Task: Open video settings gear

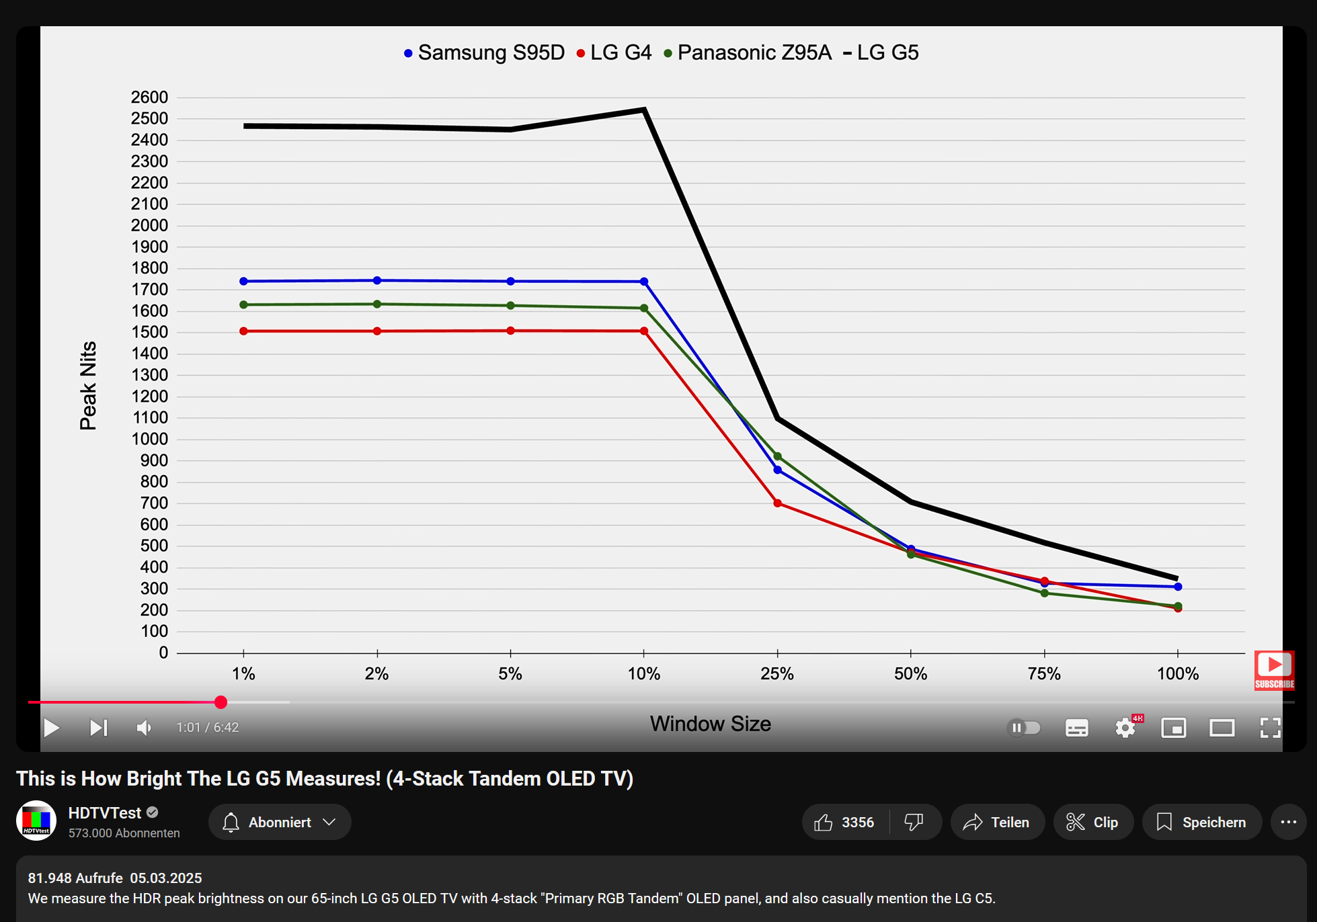Action: pos(1125,728)
